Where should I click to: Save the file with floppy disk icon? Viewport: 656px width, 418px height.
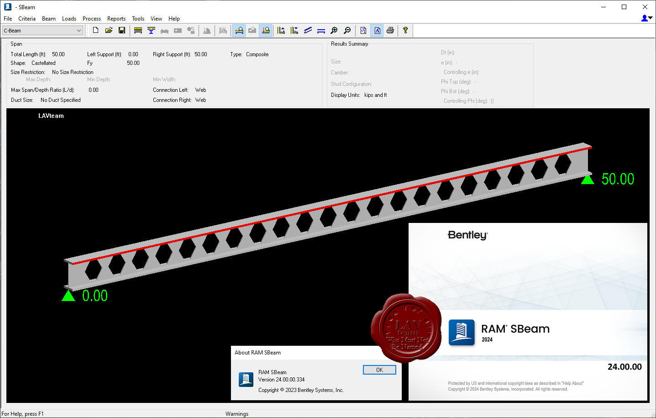pyautogui.click(x=122, y=30)
